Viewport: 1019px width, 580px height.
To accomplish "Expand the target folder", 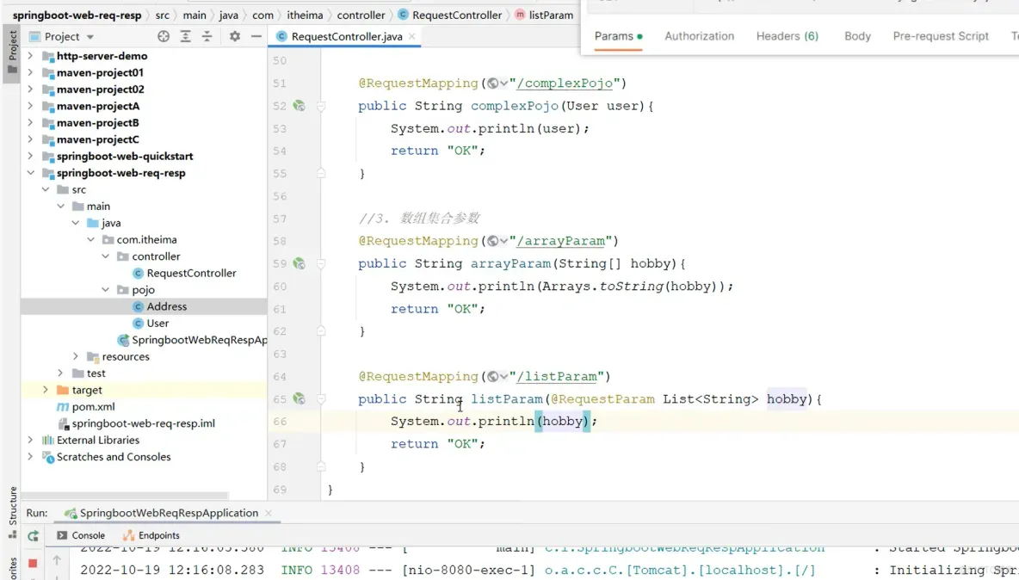I will coord(46,390).
